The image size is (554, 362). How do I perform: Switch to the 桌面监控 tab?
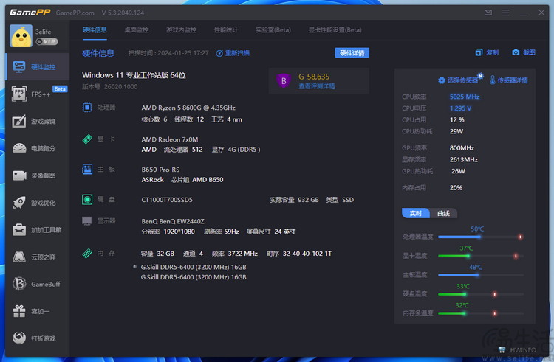(x=137, y=30)
